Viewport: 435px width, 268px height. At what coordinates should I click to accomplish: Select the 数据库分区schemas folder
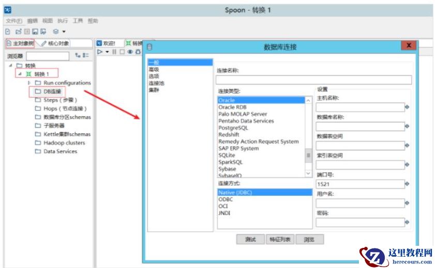click(63, 117)
